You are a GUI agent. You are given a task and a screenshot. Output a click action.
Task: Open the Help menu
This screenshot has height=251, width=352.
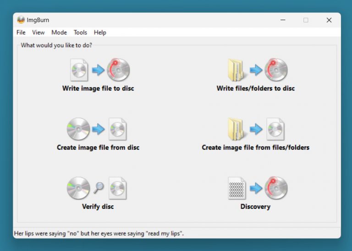click(100, 33)
